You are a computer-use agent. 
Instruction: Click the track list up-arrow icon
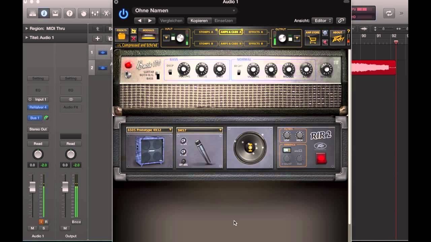98,29
